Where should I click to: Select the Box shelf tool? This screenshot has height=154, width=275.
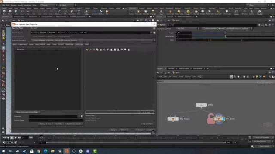[x=4, y=12]
